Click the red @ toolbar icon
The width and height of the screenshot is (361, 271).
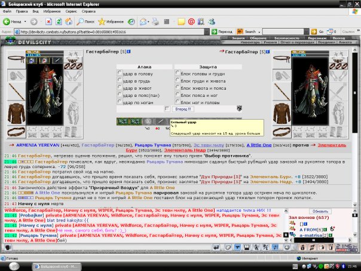[191, 22]
